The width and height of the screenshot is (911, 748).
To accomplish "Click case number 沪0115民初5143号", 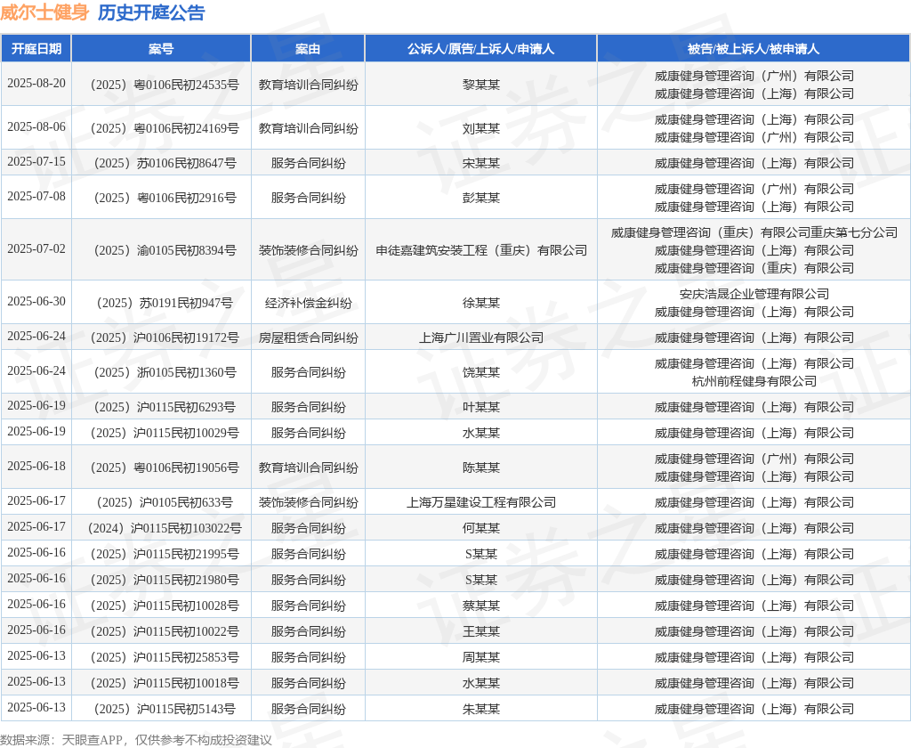I will point(165,710).
